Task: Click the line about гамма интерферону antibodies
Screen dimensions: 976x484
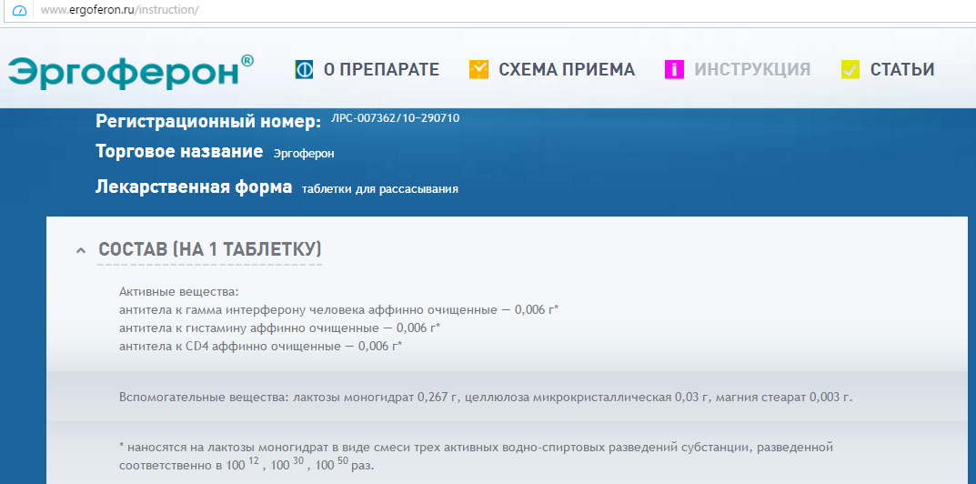Action: (338, 310)
